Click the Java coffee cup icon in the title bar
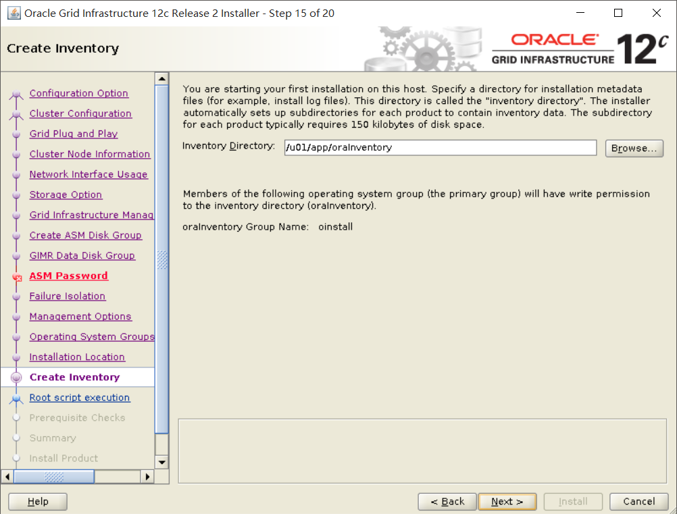677x514 pixels. click(x=14, y=12)
